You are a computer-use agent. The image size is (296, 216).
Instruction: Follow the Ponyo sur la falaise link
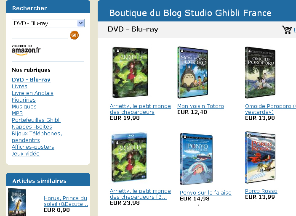click(x=205, y=192)
